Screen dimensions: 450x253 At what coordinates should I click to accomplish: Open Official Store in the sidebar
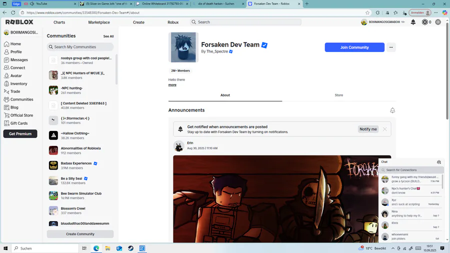point(21,115)
